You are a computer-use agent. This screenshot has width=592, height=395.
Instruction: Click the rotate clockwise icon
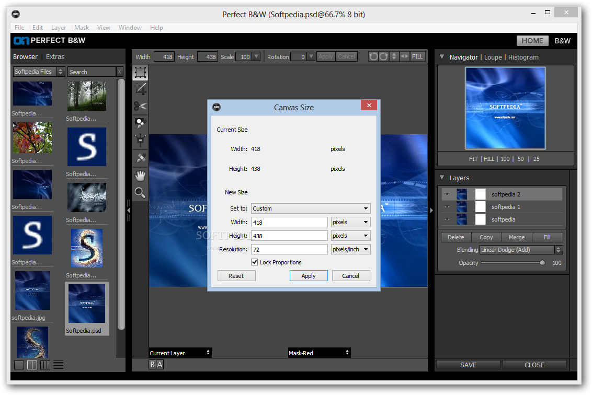[x=383, y=56]
